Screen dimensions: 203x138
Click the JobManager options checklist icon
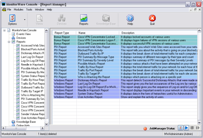(180, 128)
